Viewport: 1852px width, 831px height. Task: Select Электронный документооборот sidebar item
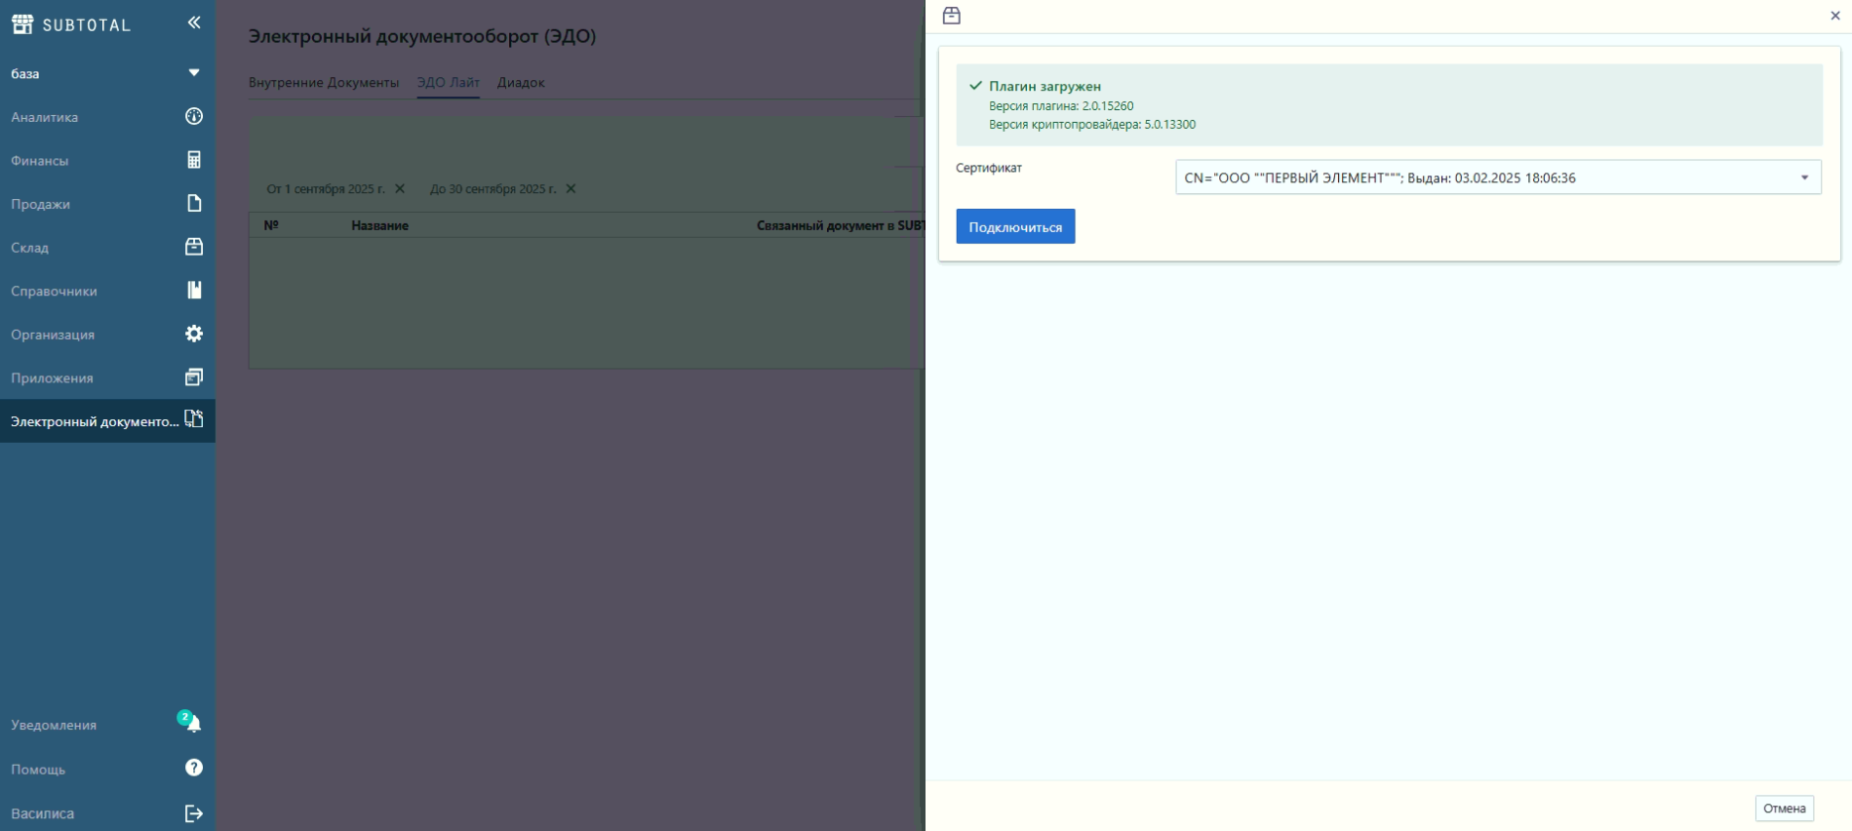[96, 421]
